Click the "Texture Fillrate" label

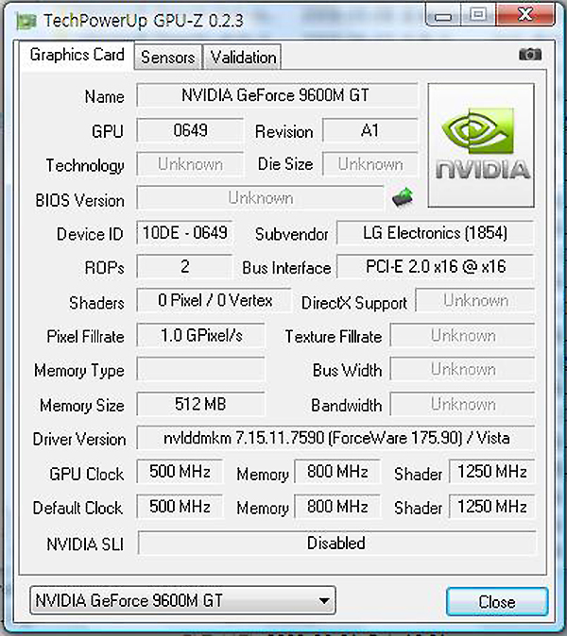pos(333,337)
